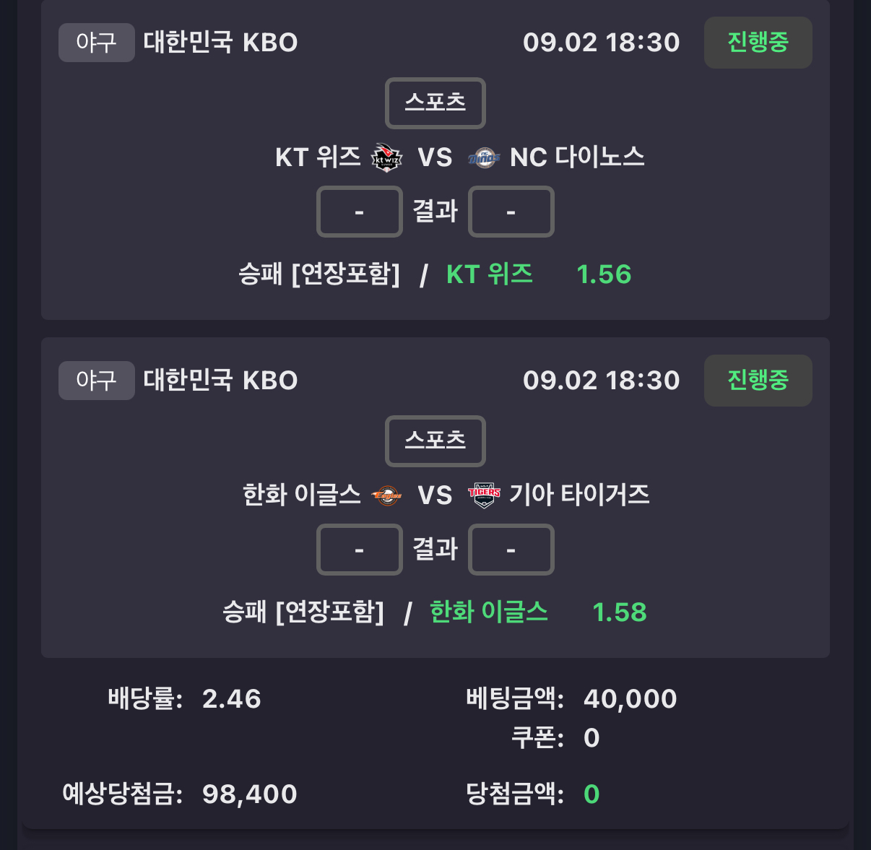
Task: Click the NC Dinos team logo
Action: pyautogui.click(x=484, y=157)
